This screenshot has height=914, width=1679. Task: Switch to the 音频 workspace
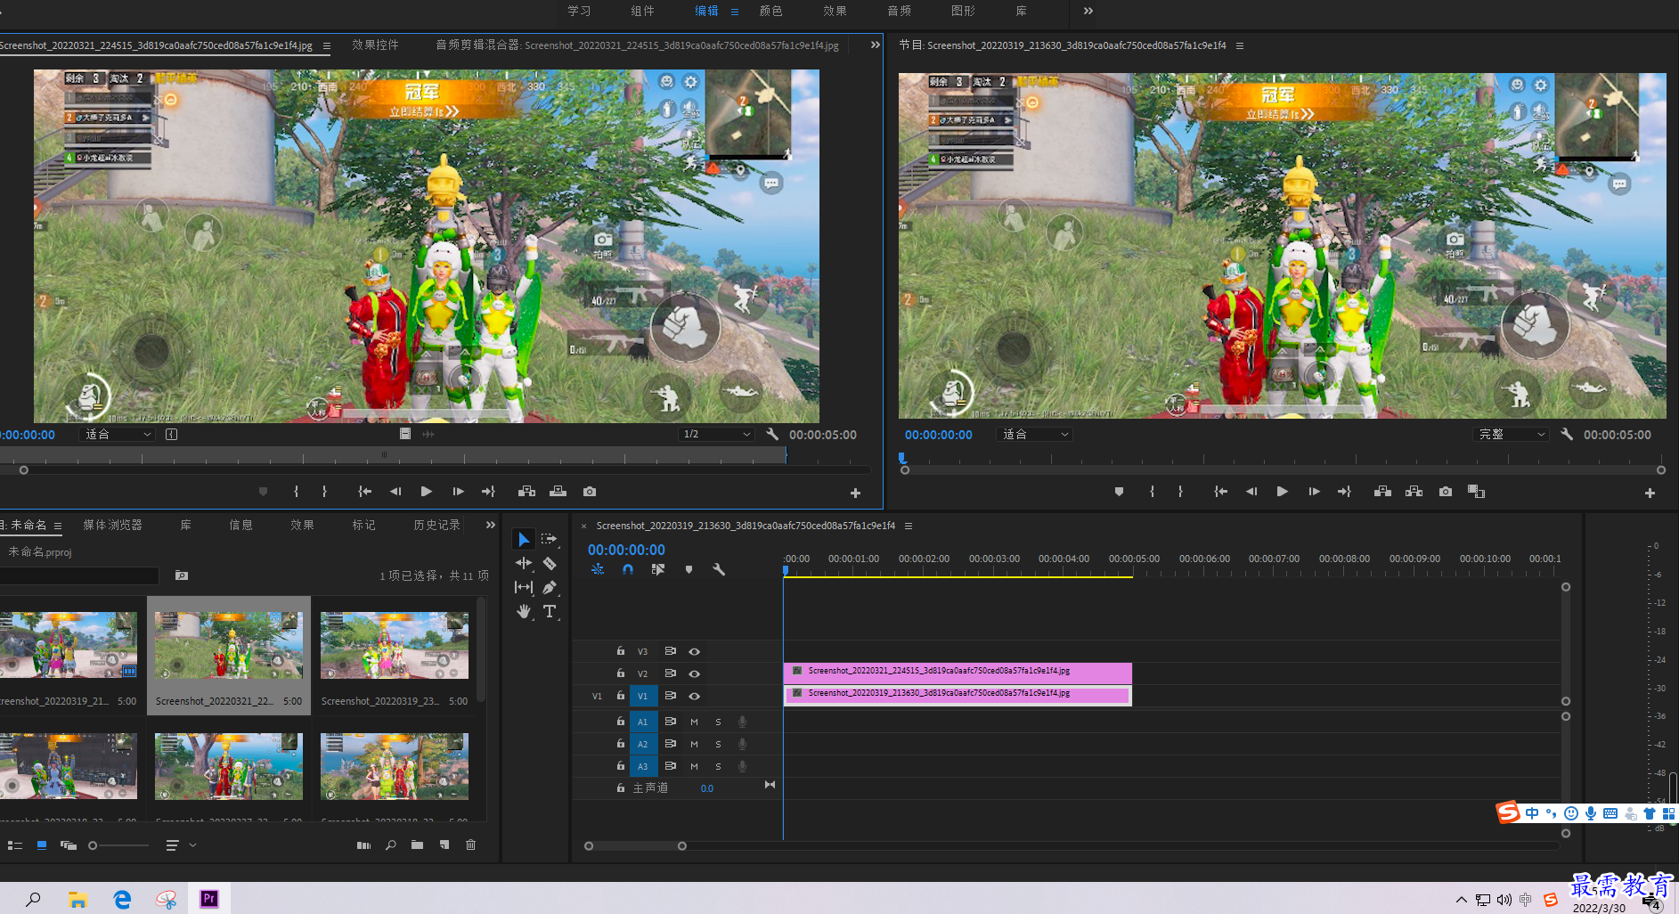(899, 11)
